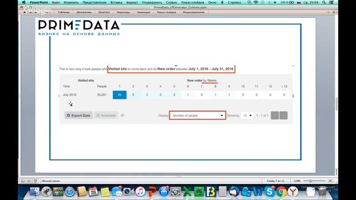Open Safari compass icon in Dock
356x200 pixels.
pos(70,192)
